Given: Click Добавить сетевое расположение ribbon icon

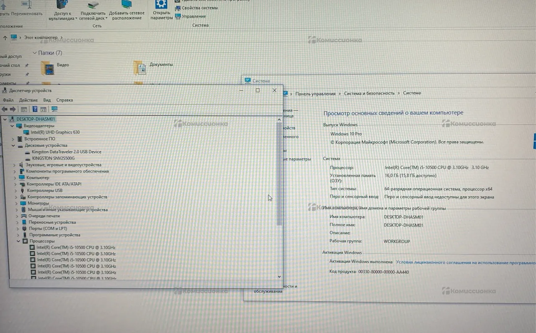Looking at the screenshot, I should click(x=126, y=5).
